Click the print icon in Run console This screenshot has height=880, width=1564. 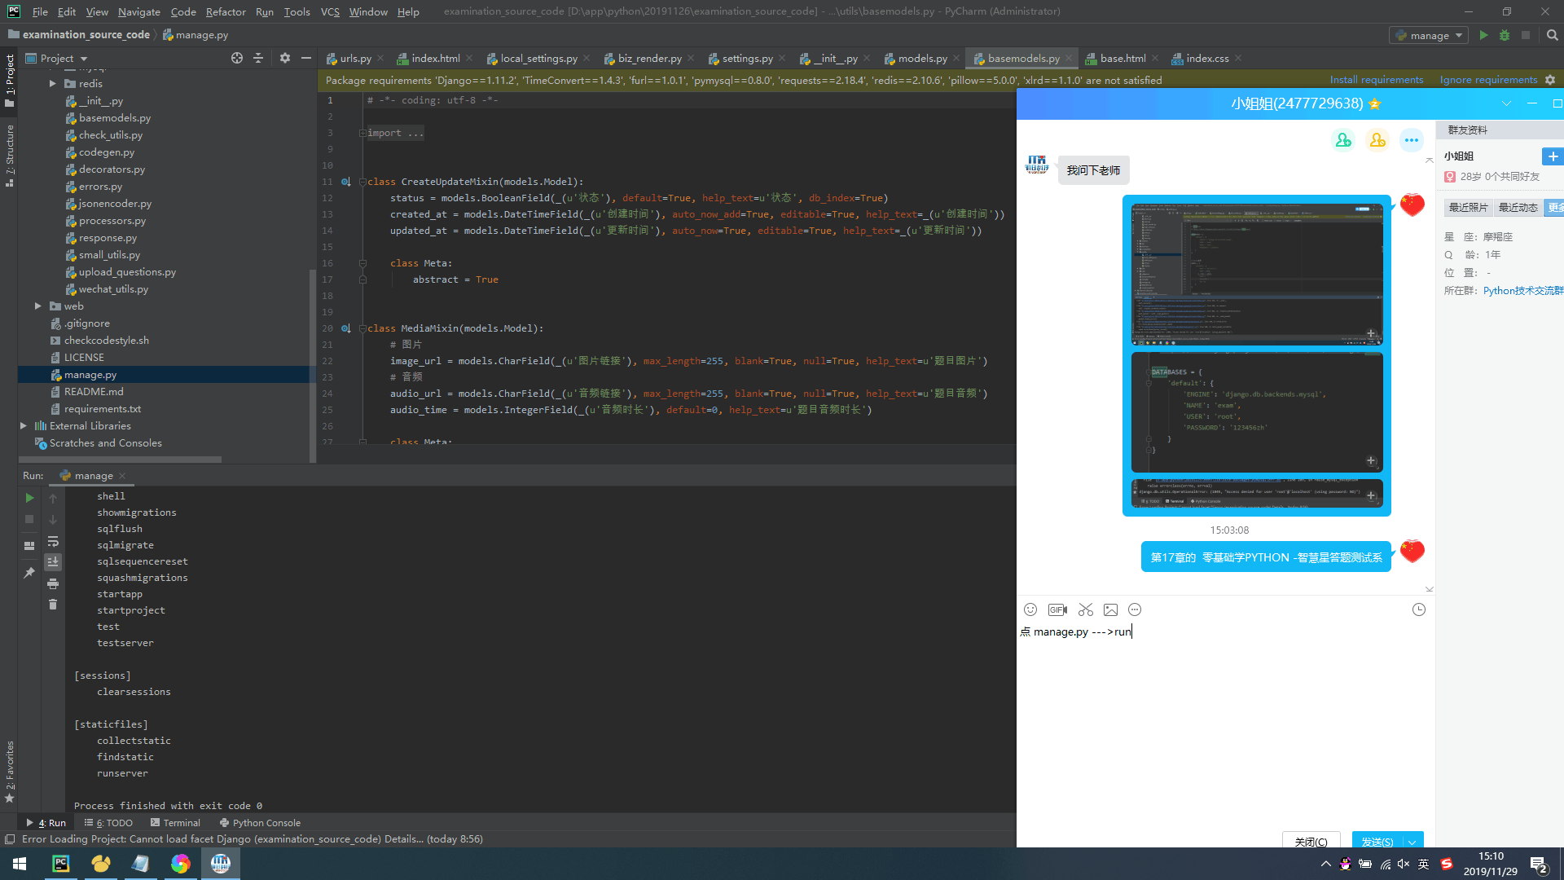(53, 583)
